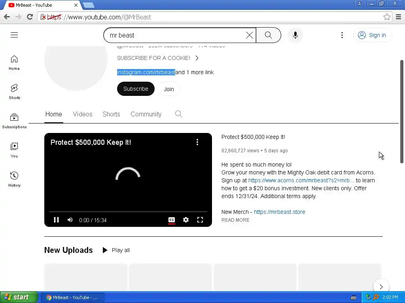This screenshot has height=303, width=405.
Task: Click 'and 1 more link'
Action: point(195,73)
